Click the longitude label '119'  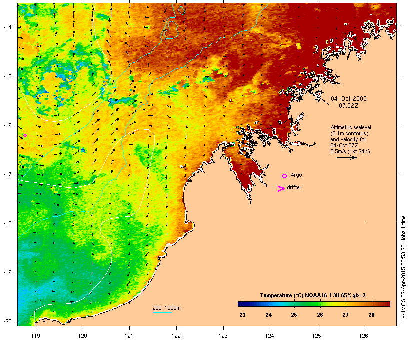36,336
